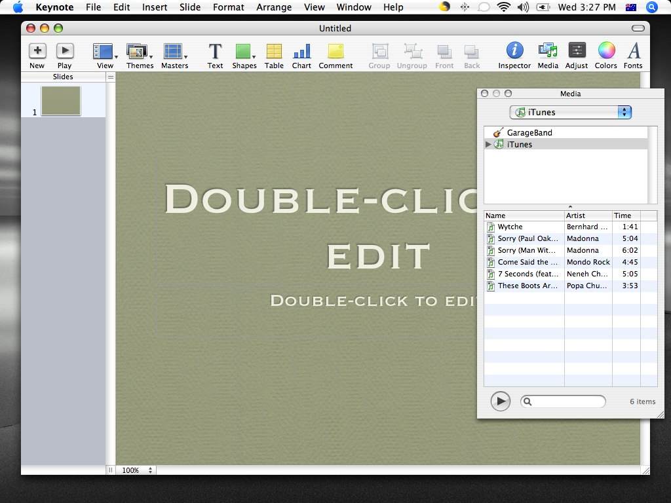Click the Media pane split handle
Image resolution: width=671 pixels, height=503 pixels.
pyautogui.click(x=570, y=207)
